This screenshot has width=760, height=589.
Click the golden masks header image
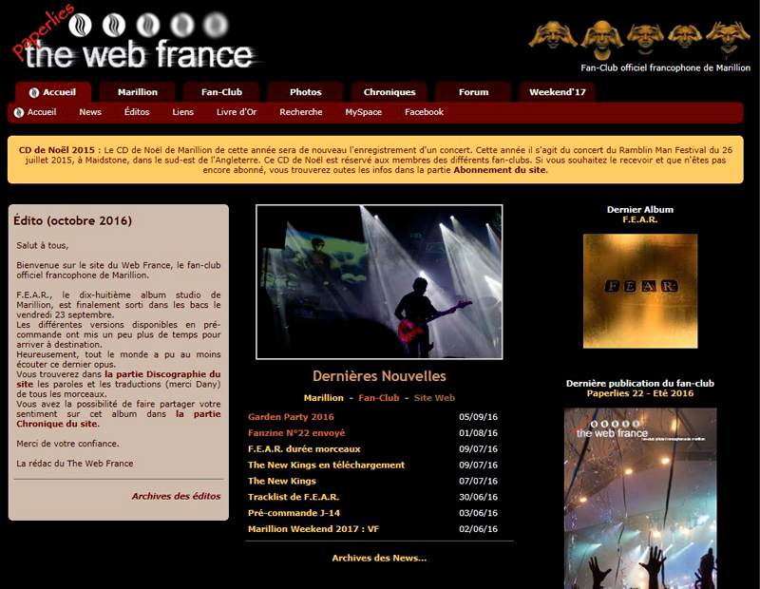tap(638, 40)
